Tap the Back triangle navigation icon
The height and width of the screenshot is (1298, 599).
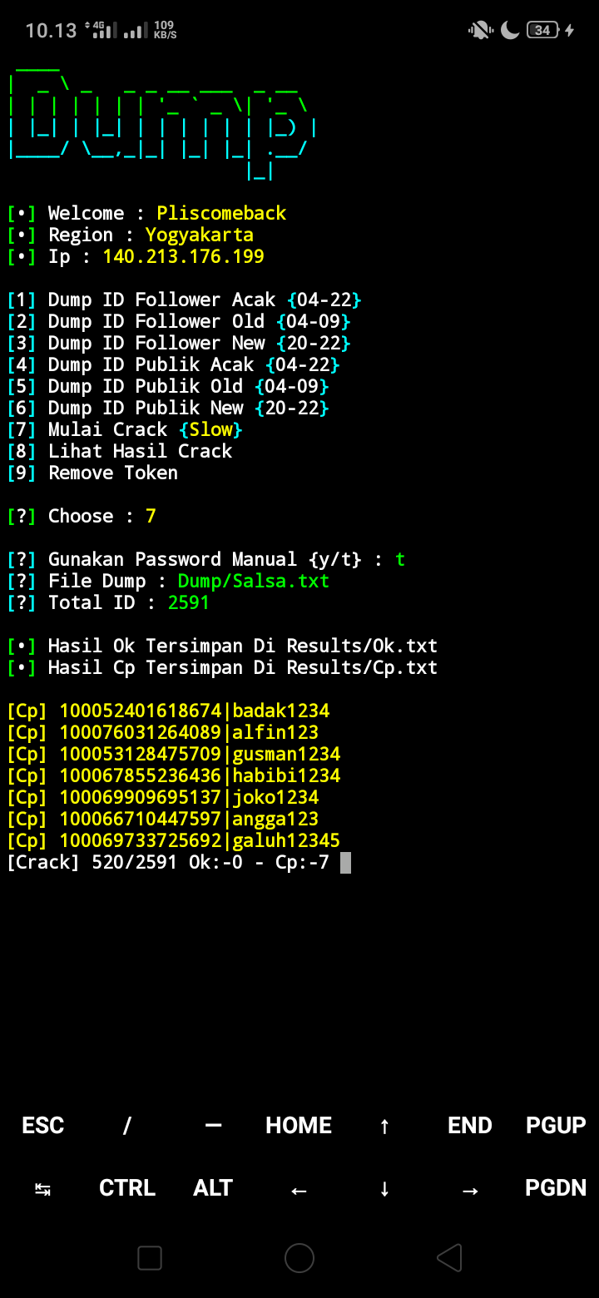tap(449, 1258)
